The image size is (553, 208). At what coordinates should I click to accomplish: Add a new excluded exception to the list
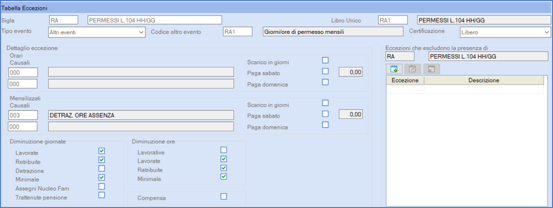pyautogui.click(x=394, y=69)
